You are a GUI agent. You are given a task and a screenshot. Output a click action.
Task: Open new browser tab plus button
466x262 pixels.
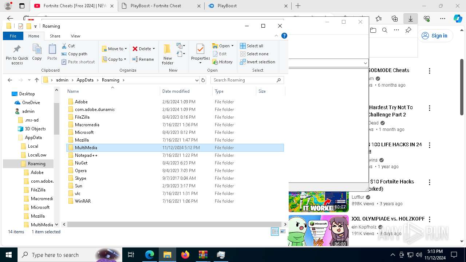(298, 6)
